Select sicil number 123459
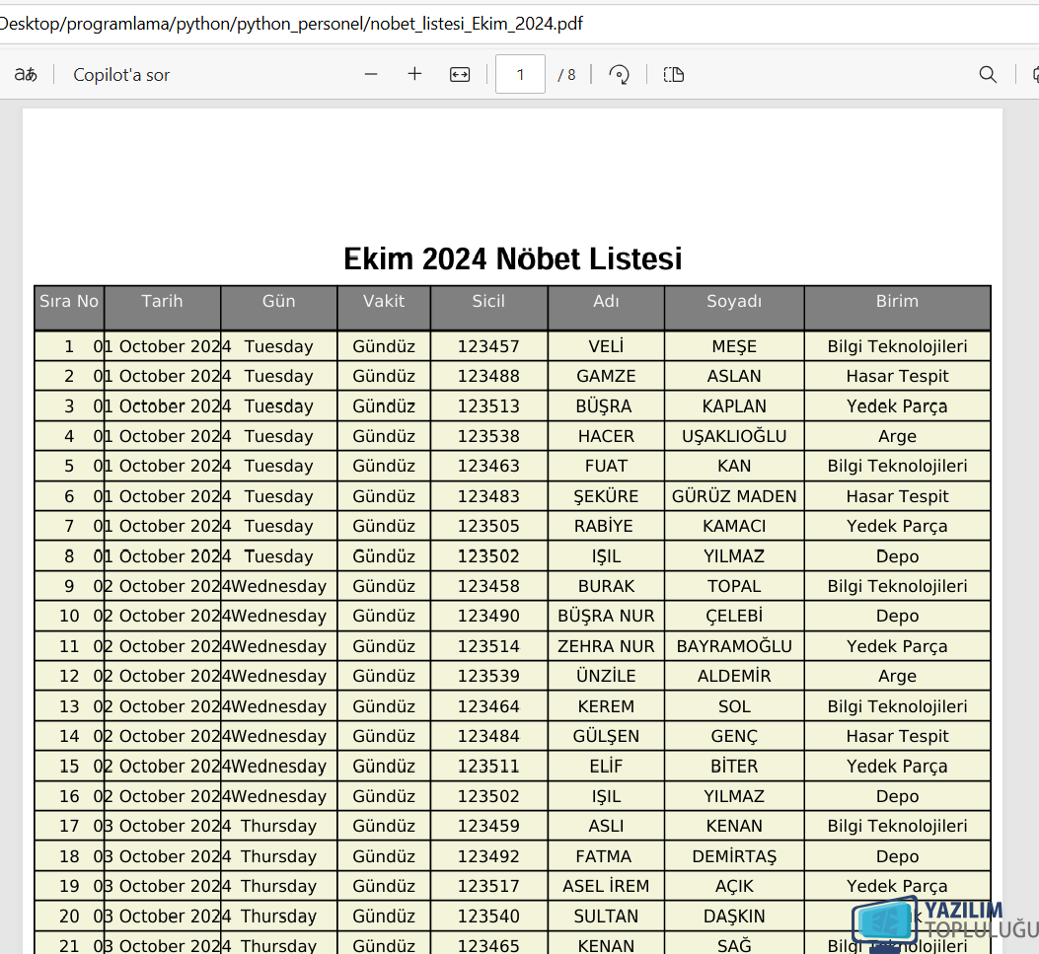 [488, 826]
